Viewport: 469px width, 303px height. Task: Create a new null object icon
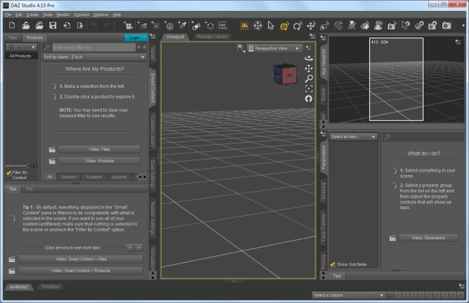point(209,25)
